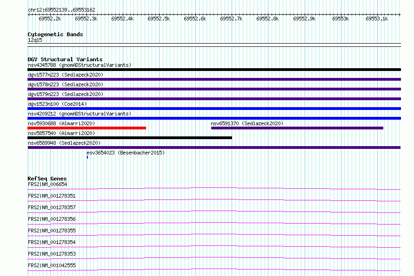Viewport: 414px width, 276px height.
Task: Click the magenta line of FRS2|NM_001042555
Action: pyautogui.click(x=214, y=270)
